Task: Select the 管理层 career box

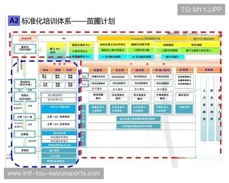Action: [25, 150]
